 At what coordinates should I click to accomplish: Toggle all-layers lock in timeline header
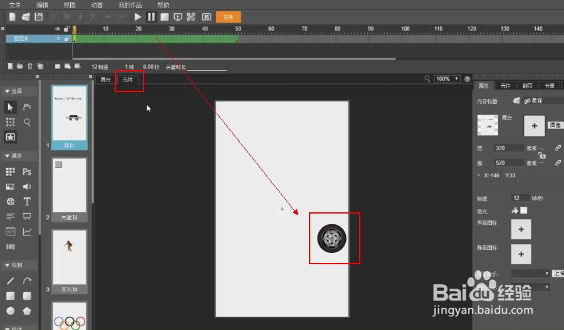click(x=66, y=29)
